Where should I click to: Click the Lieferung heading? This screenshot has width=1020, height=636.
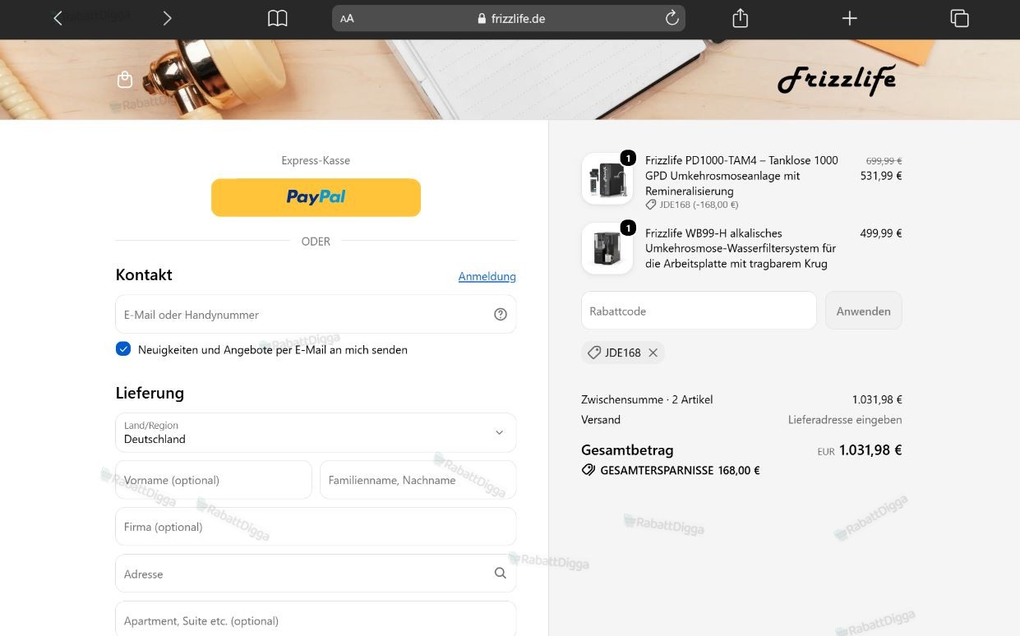pos(150,393)
